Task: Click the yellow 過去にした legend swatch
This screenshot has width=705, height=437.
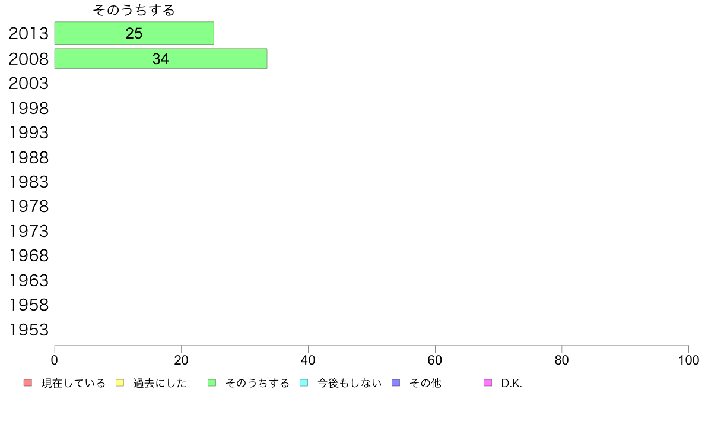Action: 120,382
